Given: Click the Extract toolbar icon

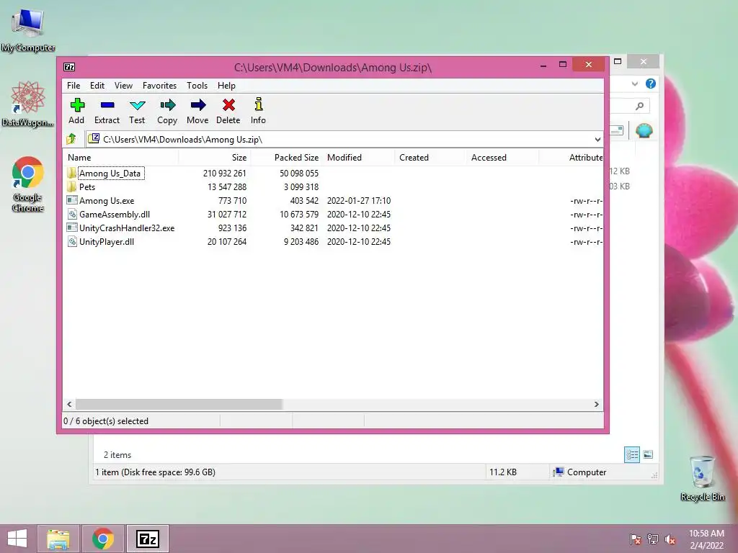Looking at the screenshot, I should 107,105.
